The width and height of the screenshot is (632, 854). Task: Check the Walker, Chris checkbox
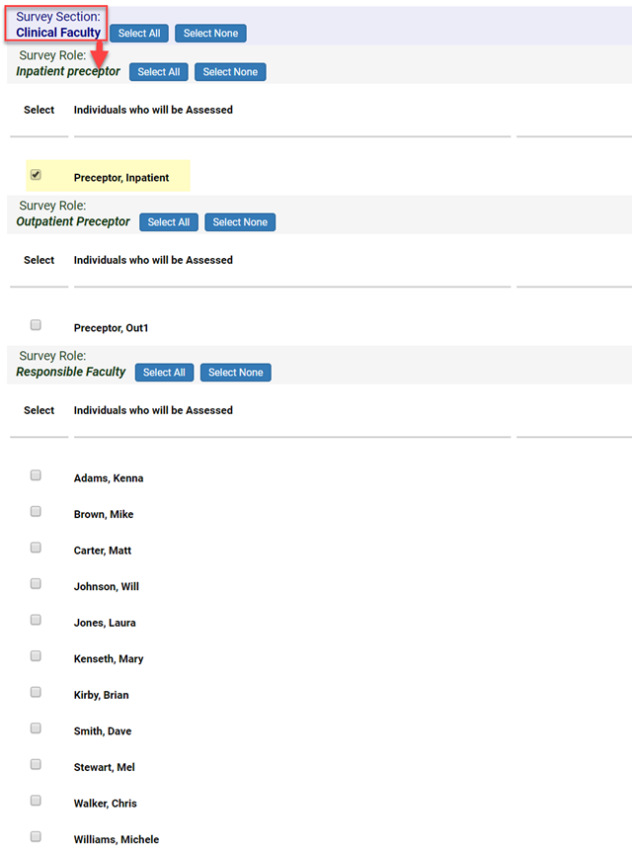coord(37,801)
